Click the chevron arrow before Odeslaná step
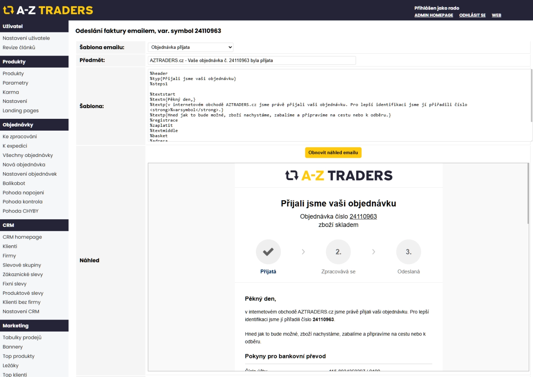This screenshot has height=377, width=533. pyautogui.click(x=373, y=252)
